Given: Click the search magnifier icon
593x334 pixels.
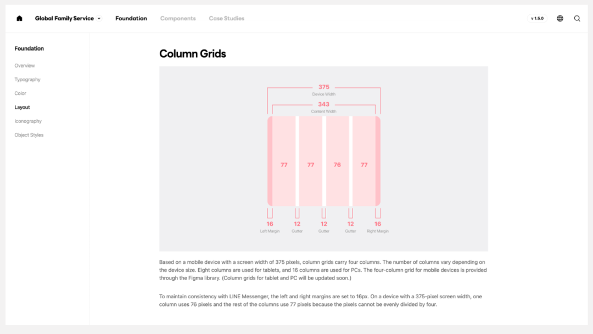Looking at the screenshot, I should [577, 18].
